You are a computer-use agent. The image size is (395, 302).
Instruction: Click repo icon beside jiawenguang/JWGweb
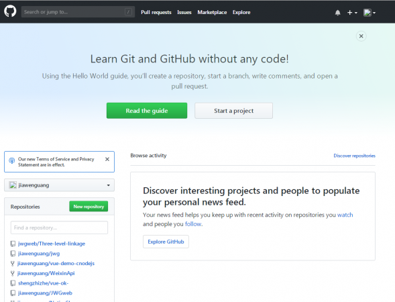13,293
